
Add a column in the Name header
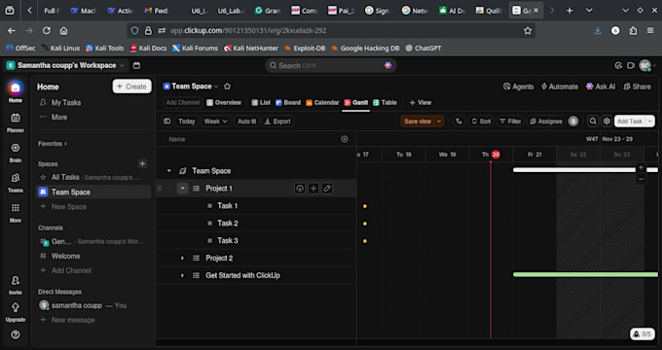pos(345,139)
